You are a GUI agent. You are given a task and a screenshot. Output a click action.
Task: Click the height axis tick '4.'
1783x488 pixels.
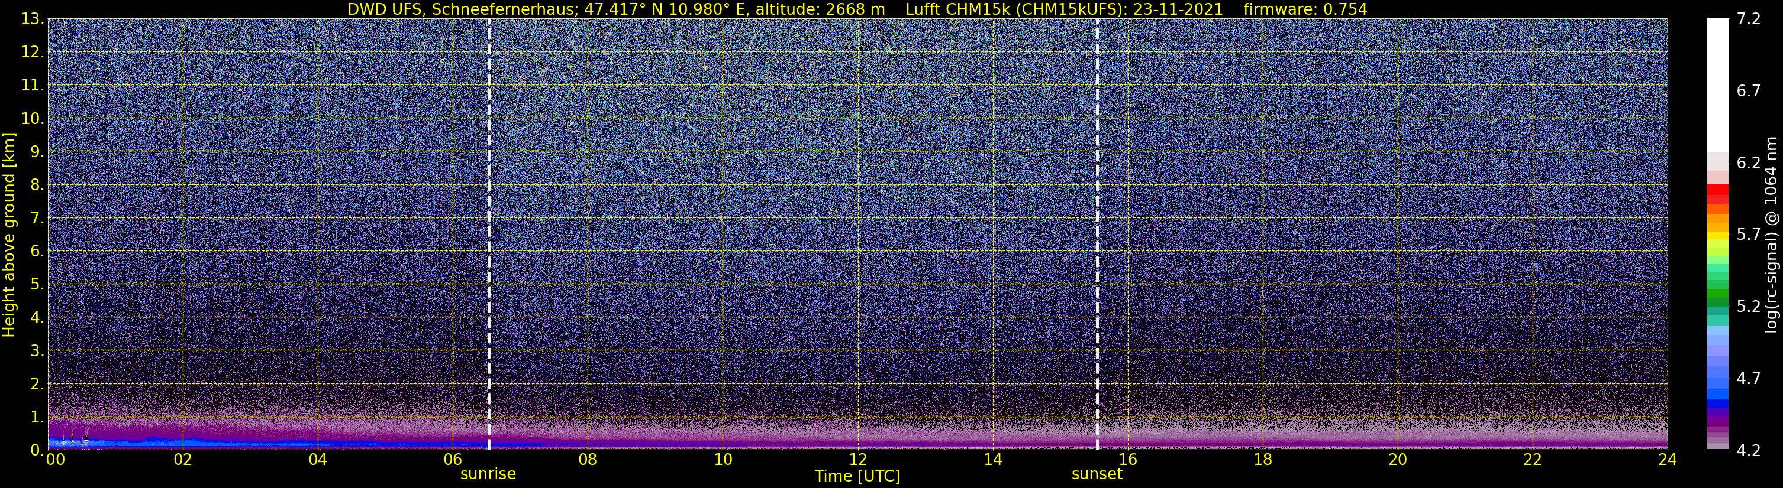coord(37,318)
